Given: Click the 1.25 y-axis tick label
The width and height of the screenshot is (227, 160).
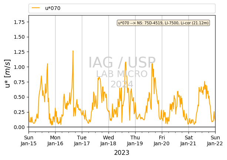Looking at the screenshot, I should click(19, 52).
